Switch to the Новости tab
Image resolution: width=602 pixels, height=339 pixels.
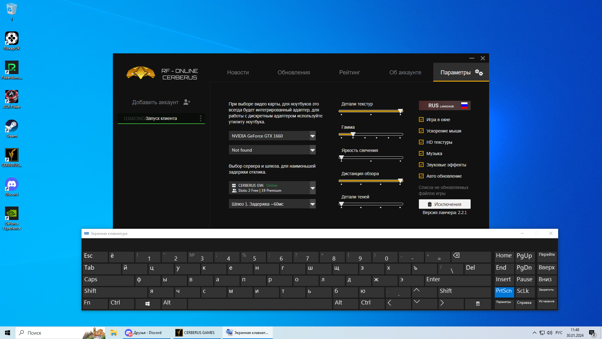(238, 73)
